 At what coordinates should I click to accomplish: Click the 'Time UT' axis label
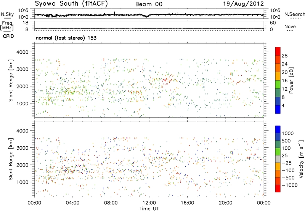(149, 209)
